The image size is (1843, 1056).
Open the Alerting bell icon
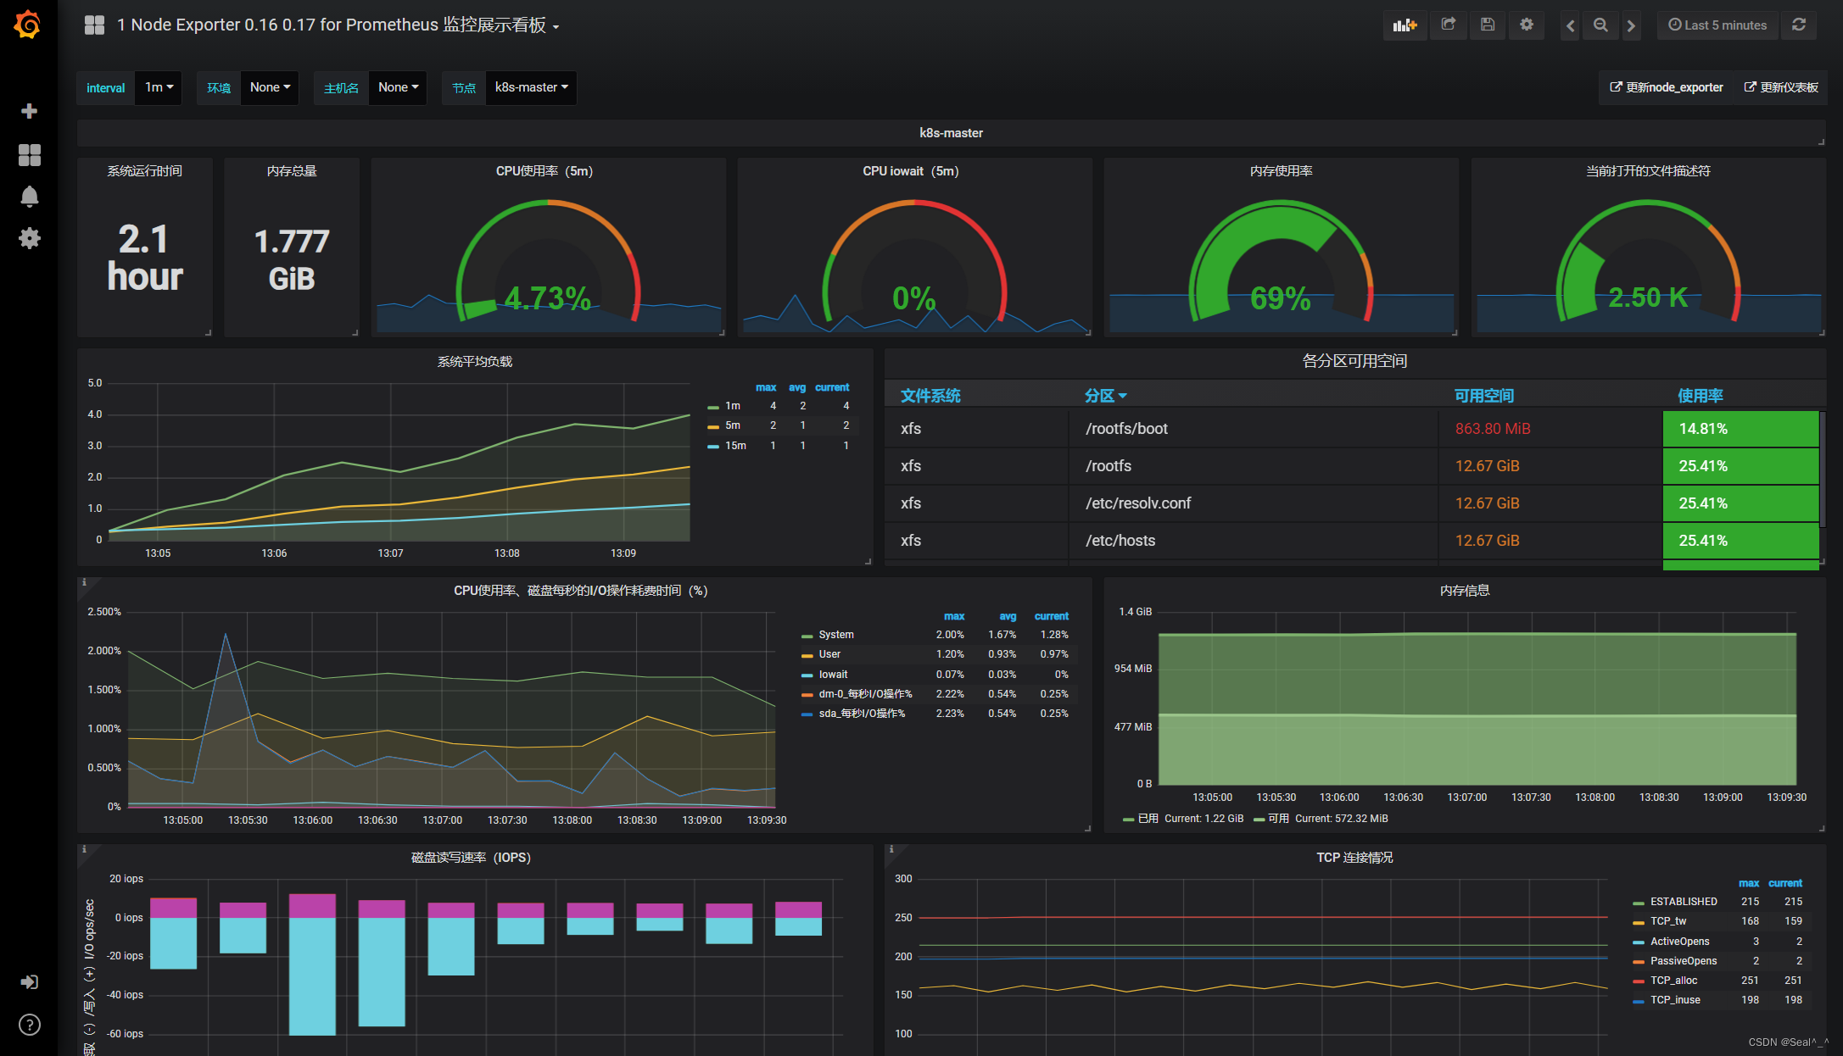tap(29, 197)
